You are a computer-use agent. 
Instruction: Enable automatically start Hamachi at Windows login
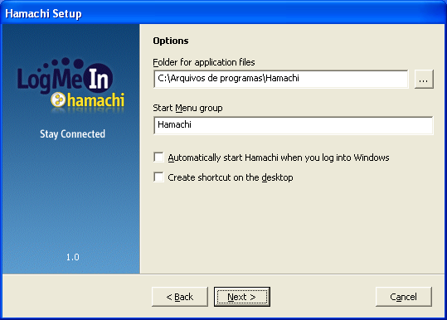158,157
